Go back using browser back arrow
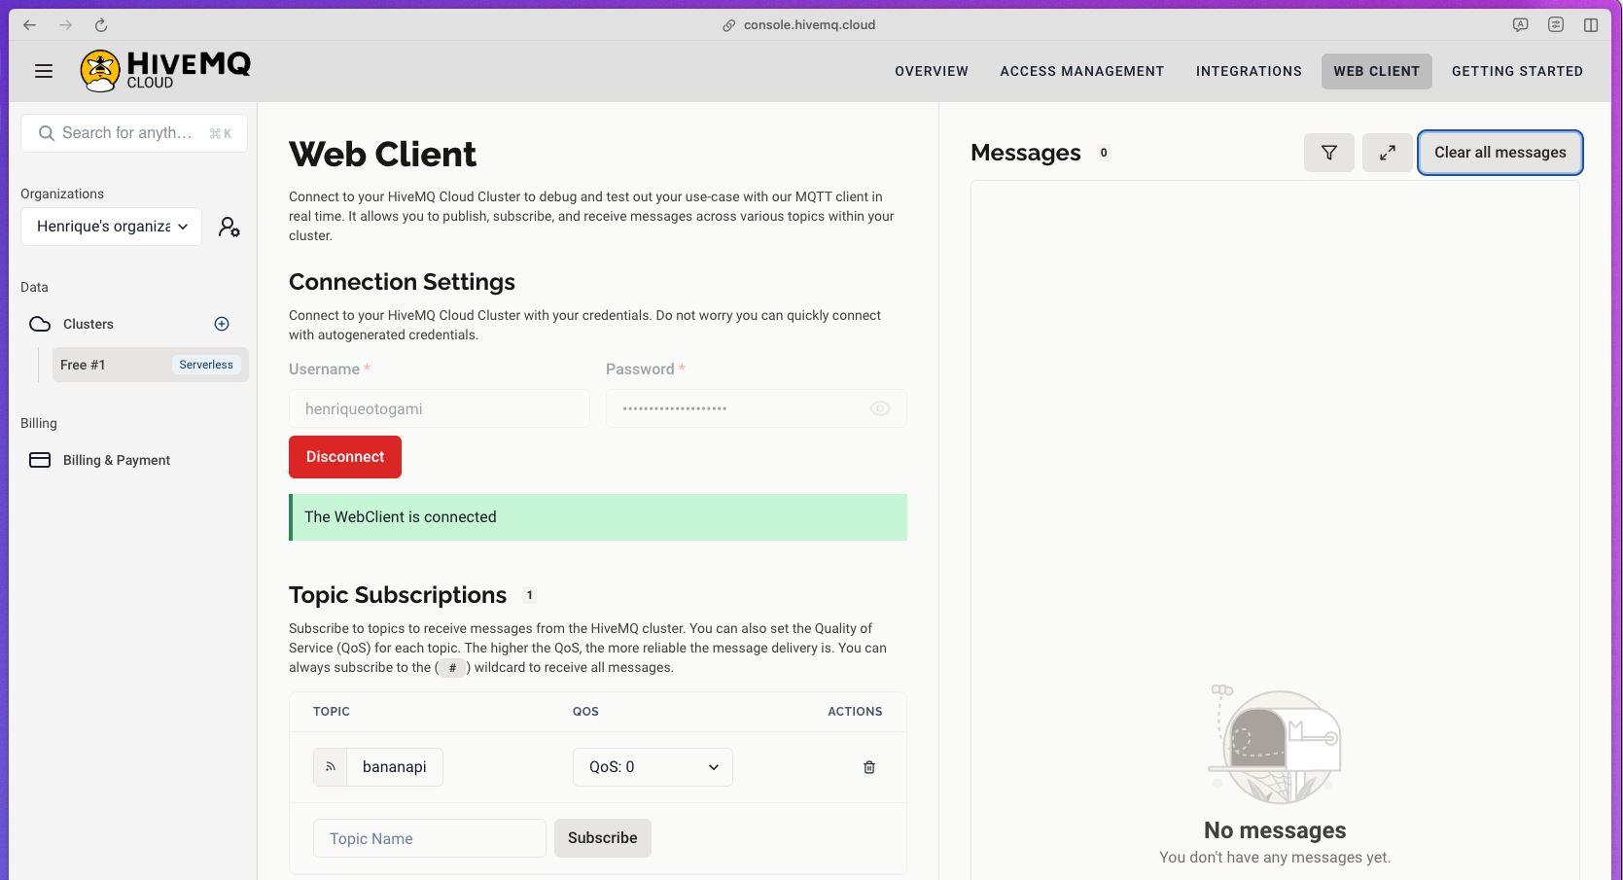The image size is (1623, 880). click(30, 25)
